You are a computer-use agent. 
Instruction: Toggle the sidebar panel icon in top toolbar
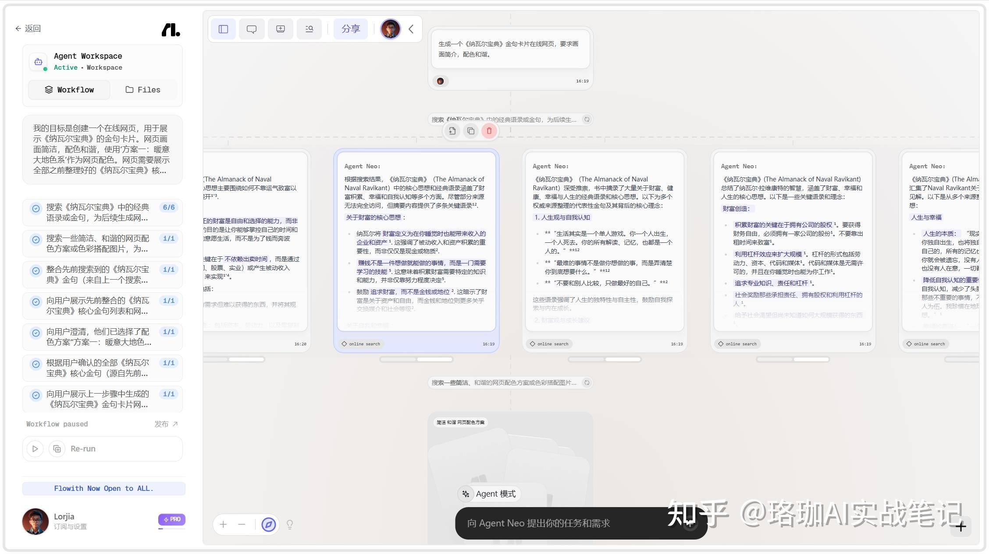tap(223, 28)
